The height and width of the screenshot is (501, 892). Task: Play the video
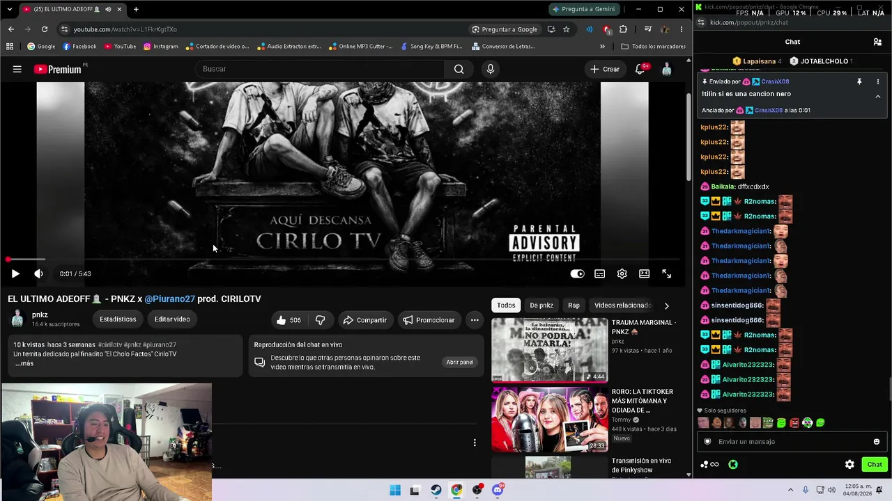(15, 274)
